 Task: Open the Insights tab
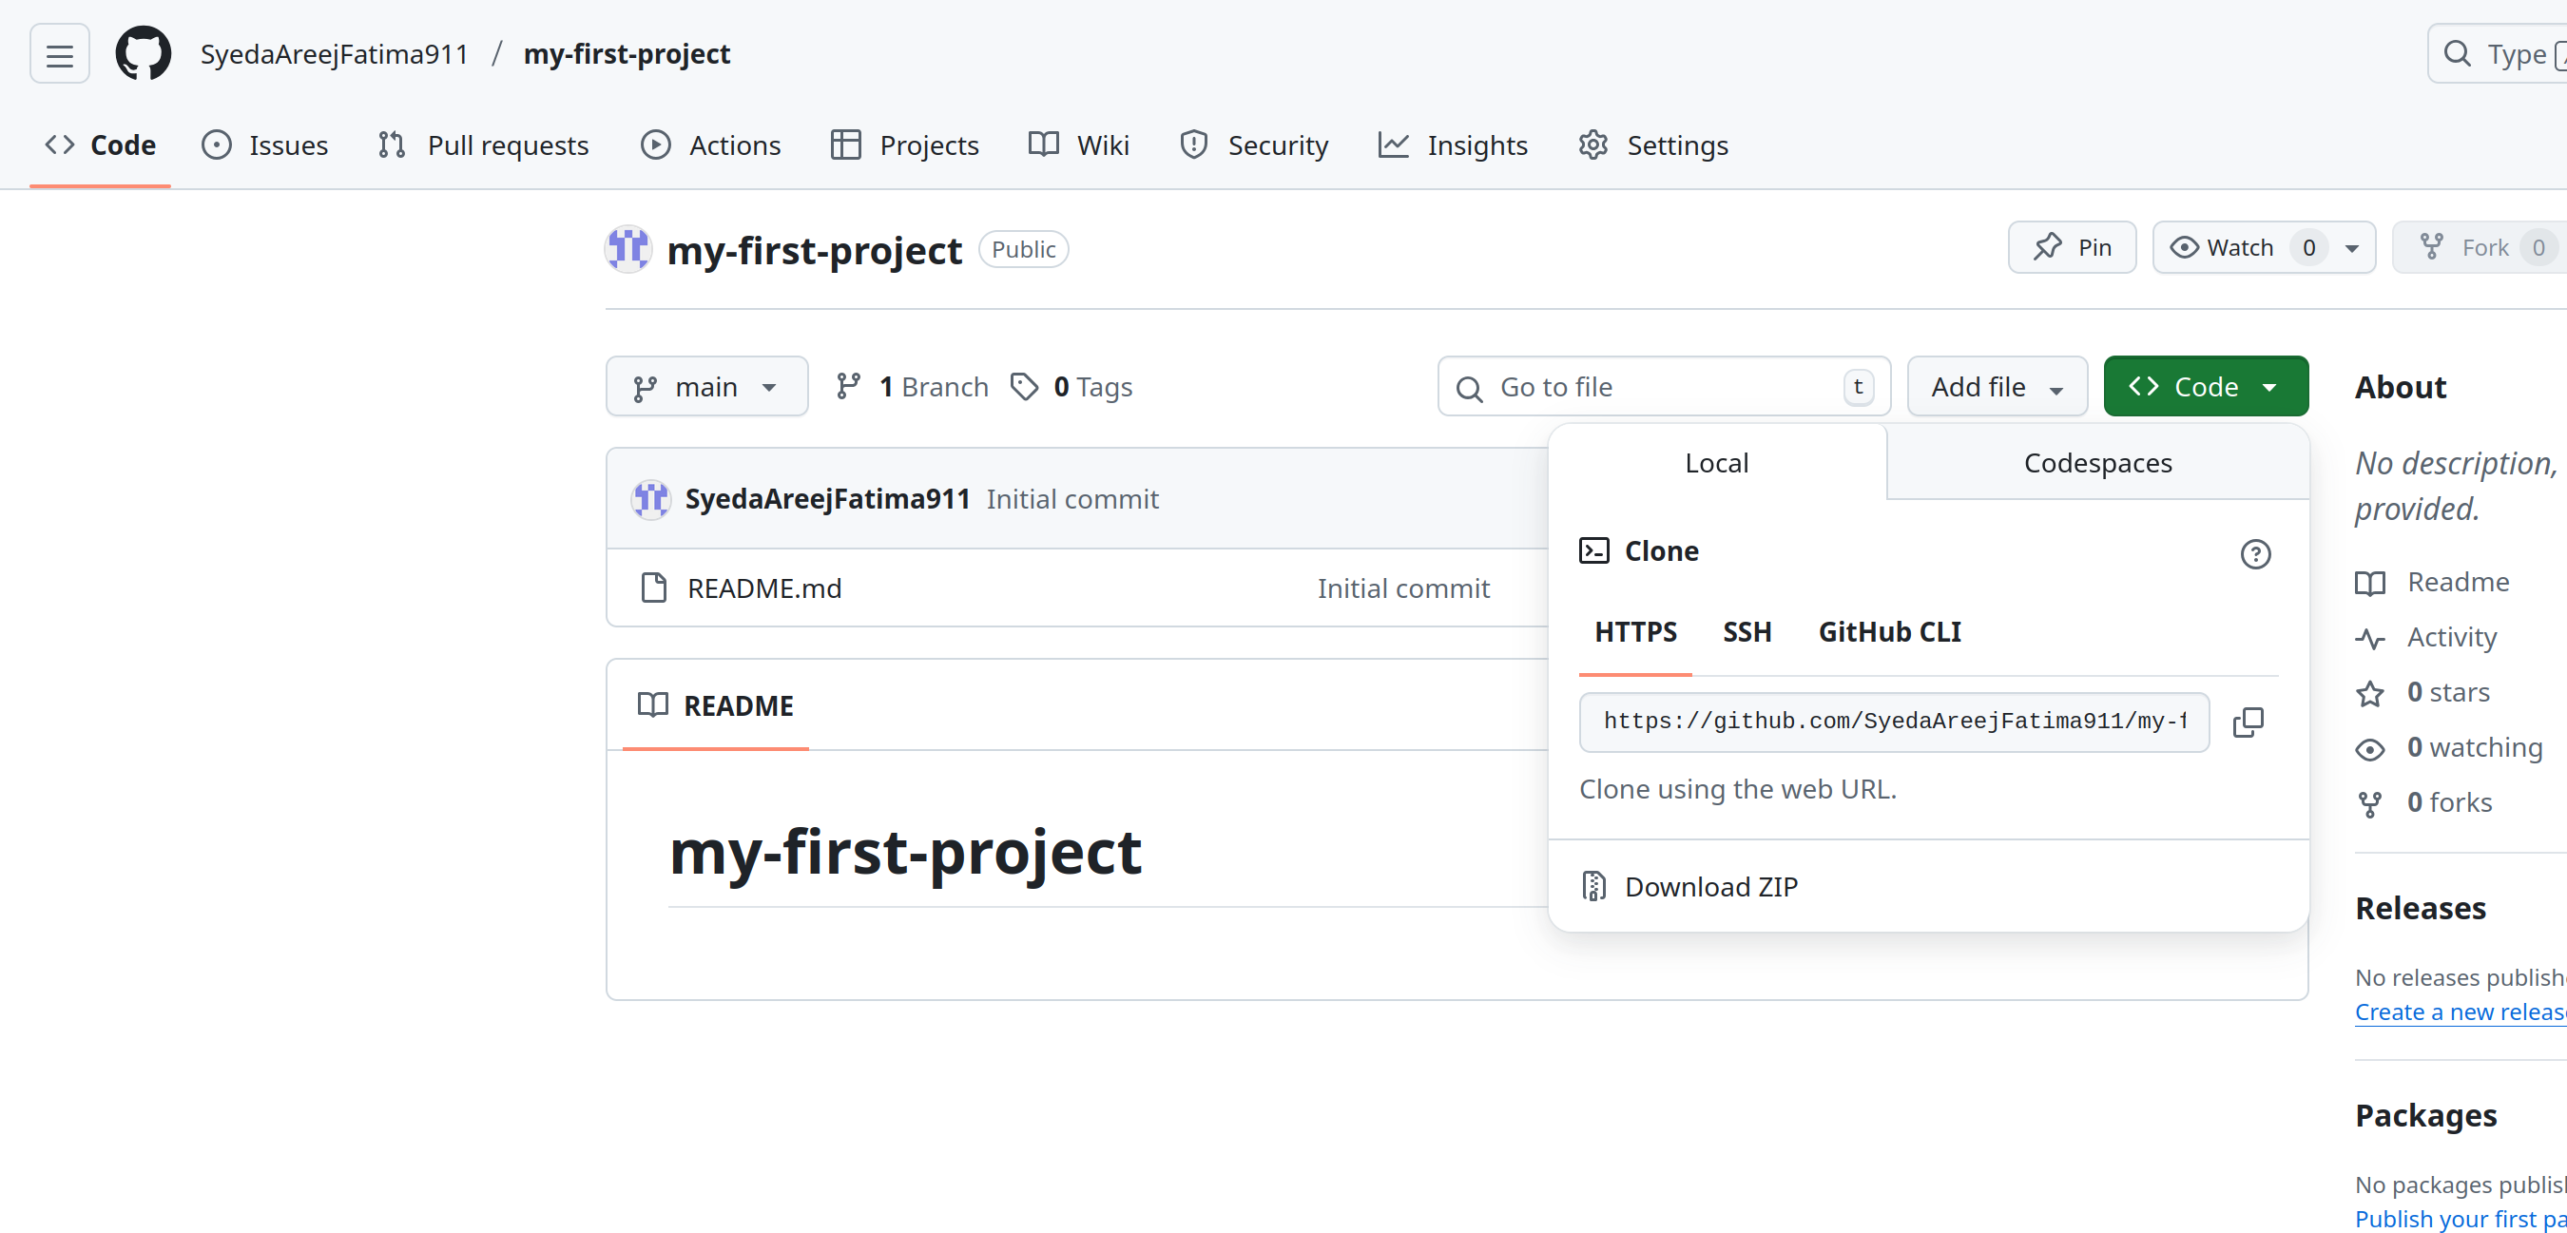click(1453, 145)
